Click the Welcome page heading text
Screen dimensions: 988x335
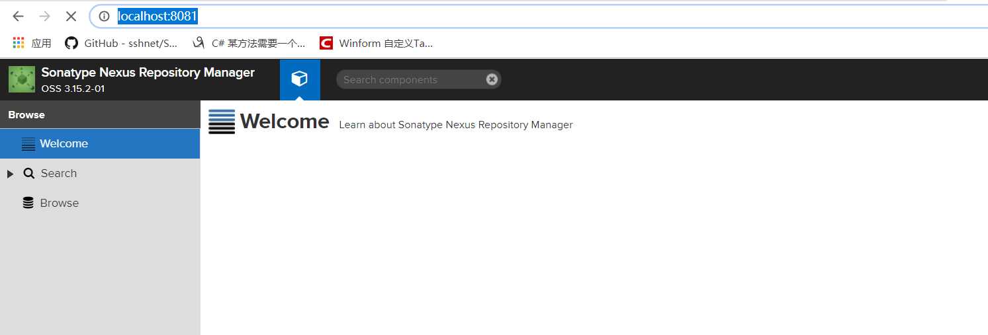(285, 122)
